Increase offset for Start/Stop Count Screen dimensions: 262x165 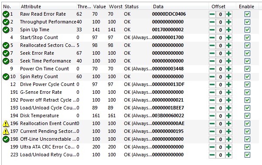[228, 38]
